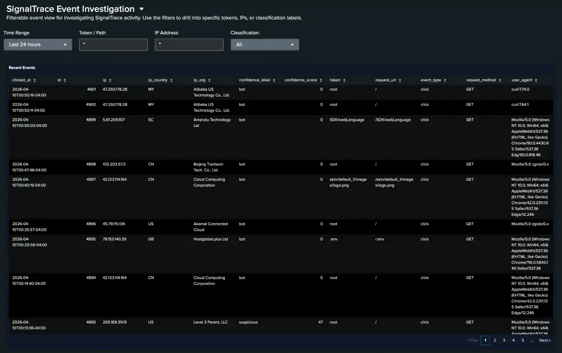Click the confidence_label sort icon
Viewport: 562px width, 353px height.
click(x=275, y=80)
